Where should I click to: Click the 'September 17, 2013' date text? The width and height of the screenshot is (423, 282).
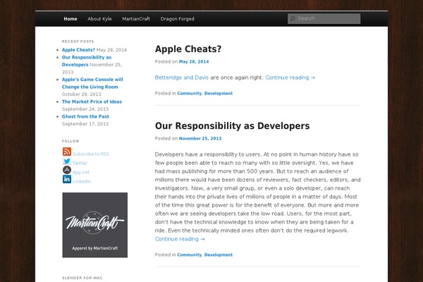[x=85, y=124]
